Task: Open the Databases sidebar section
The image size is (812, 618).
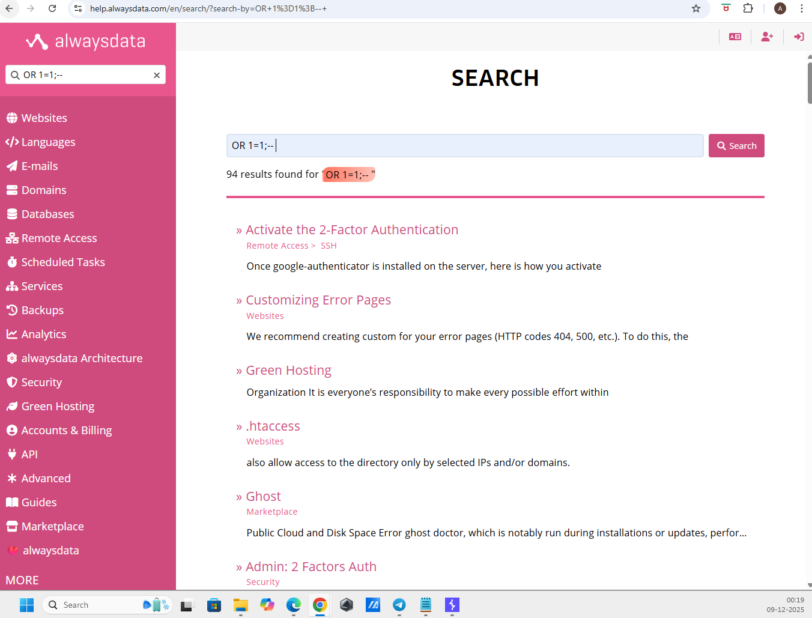Action: (47, 214)
